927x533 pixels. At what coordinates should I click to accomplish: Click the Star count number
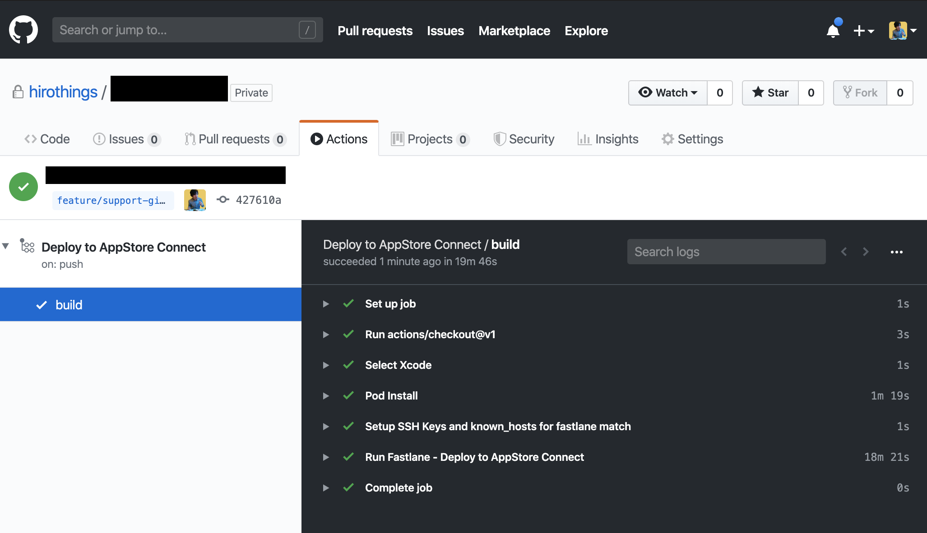pos(811,93)
